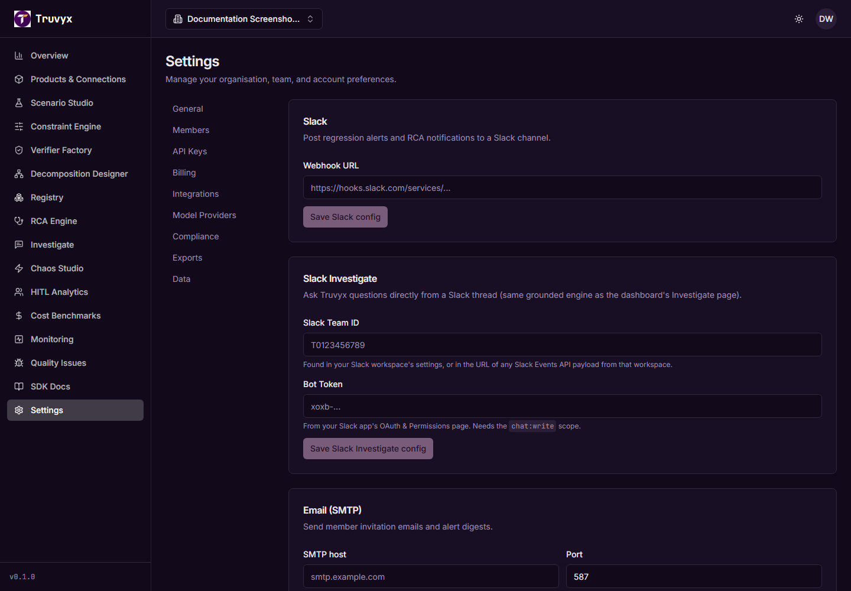The height and width of the screenshot is (591, 851).
Task: Focus the Bot Token input field
Action: click(x=563, y=406)
